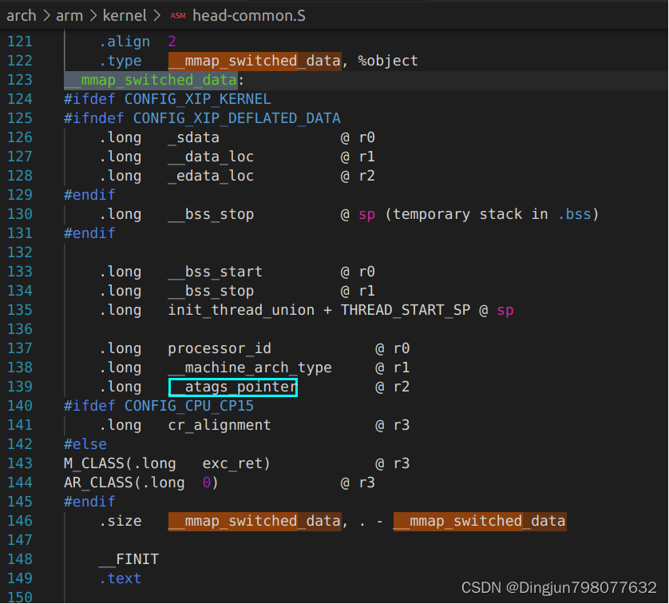Open the arm breadcrumb dropdown
This screenshot has height=604, width=669.
[69, 14]
